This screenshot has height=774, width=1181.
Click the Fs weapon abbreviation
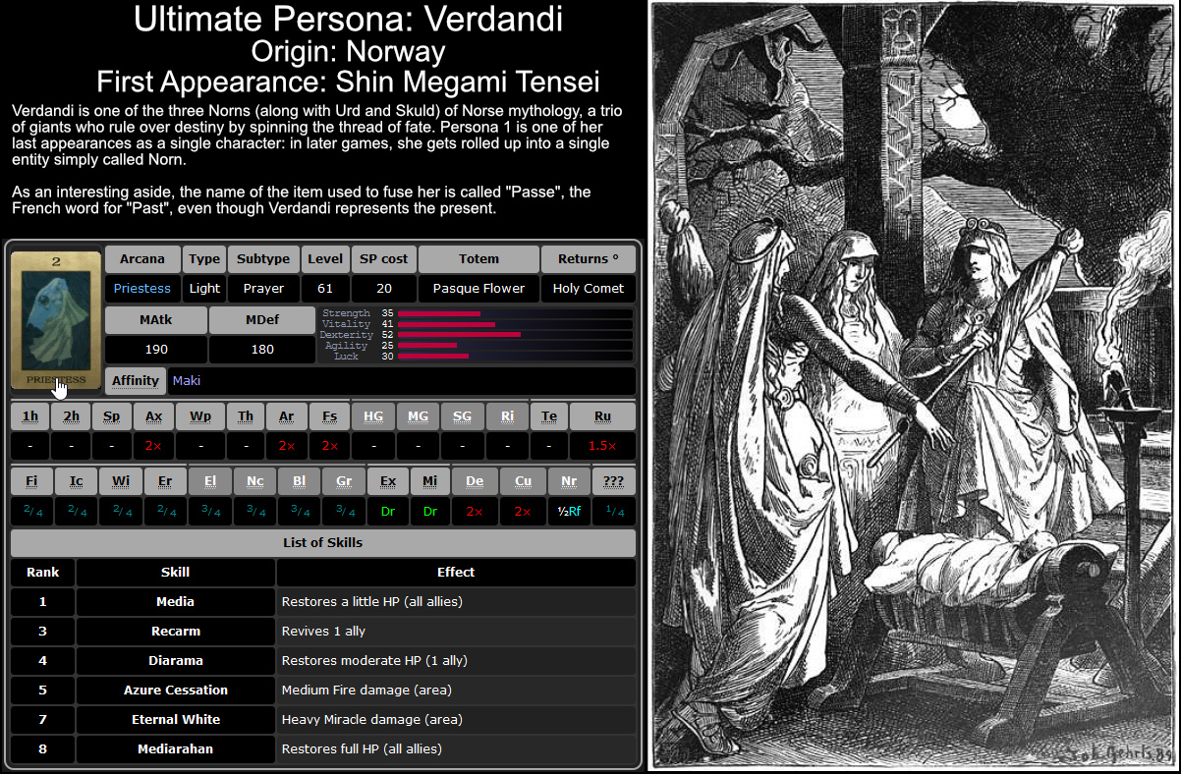[x=329, y=416]
